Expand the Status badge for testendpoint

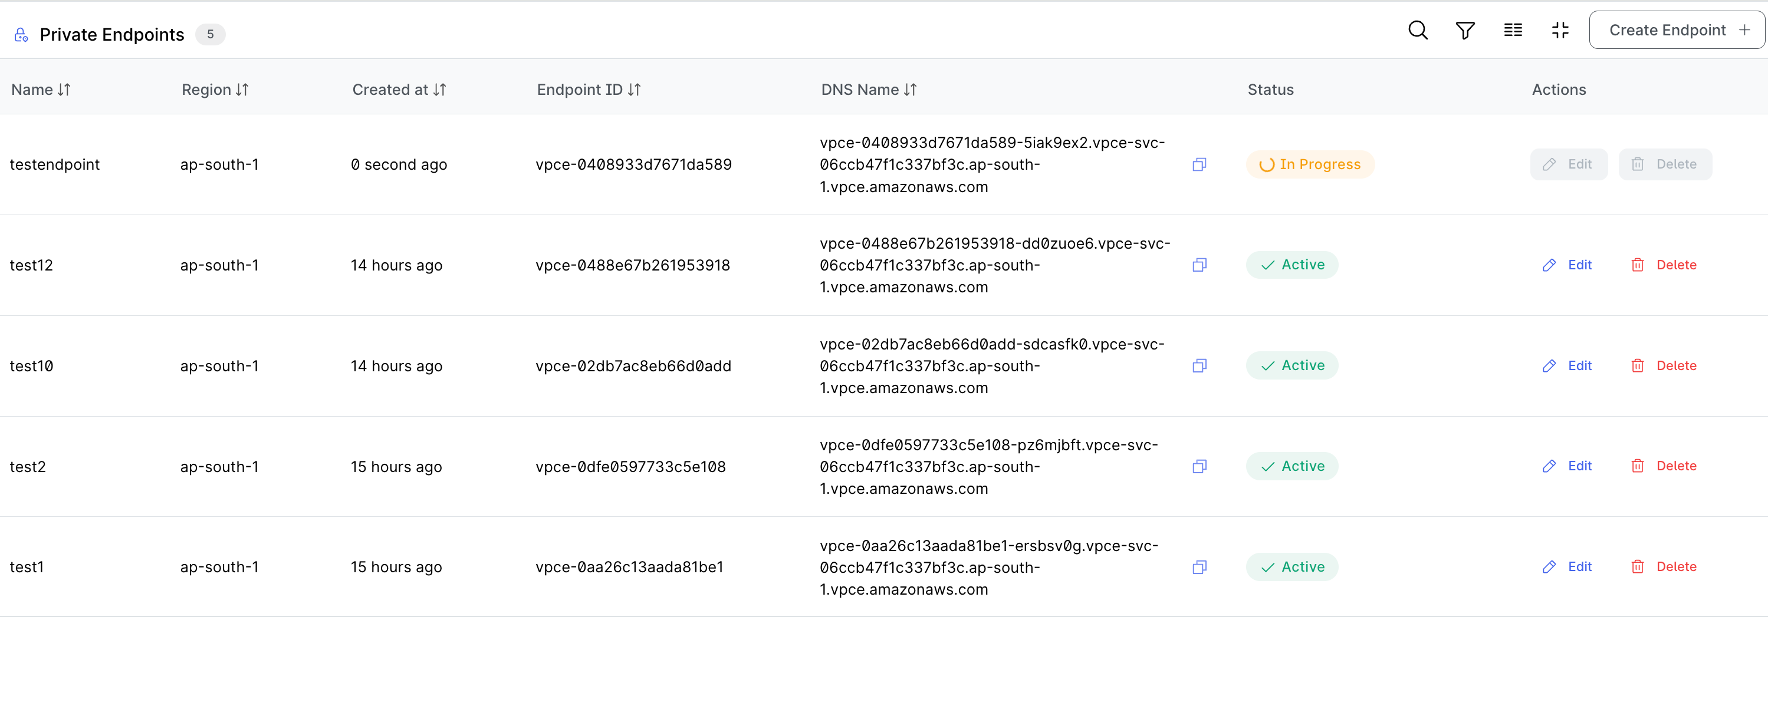tap(1310, 164)
